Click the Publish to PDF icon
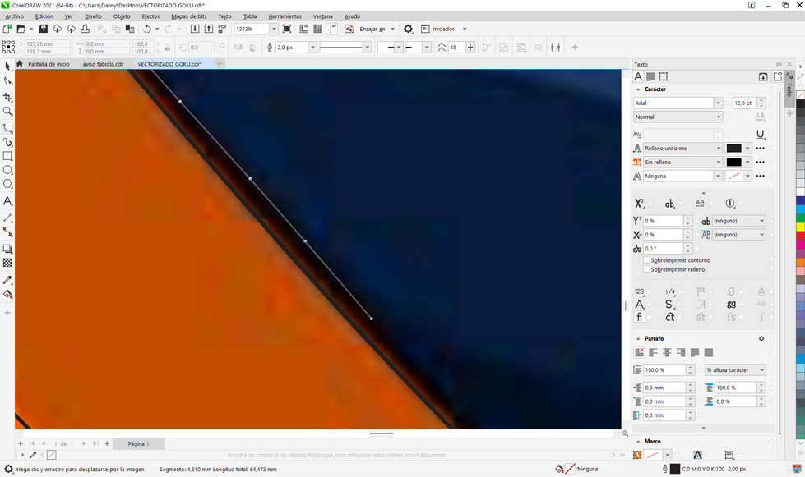Image resolution: width=805 pixels, height=477 pixels. 222,30
